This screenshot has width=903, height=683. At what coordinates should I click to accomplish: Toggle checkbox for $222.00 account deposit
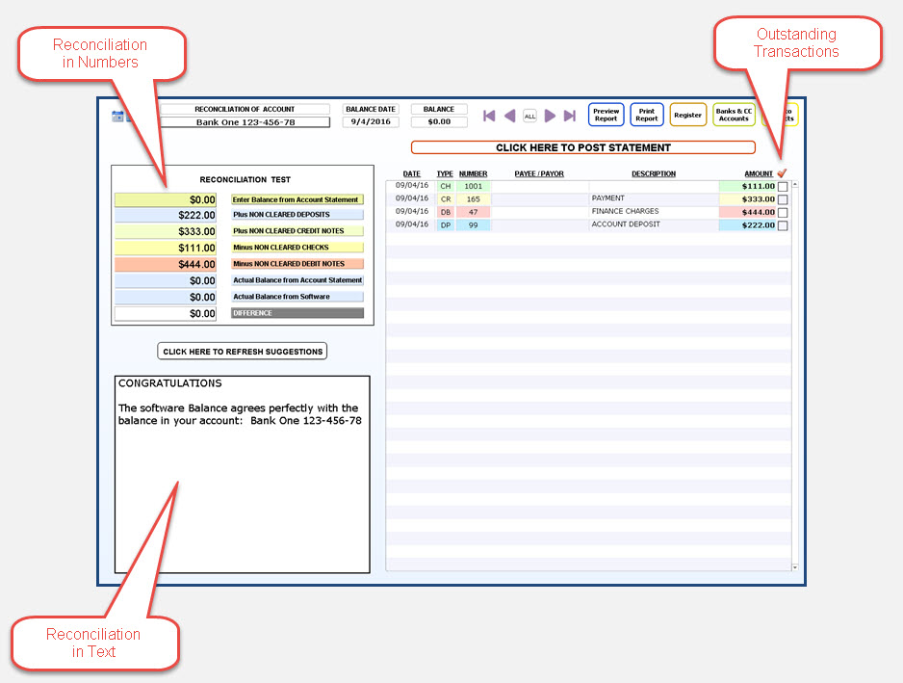point(783,226)
